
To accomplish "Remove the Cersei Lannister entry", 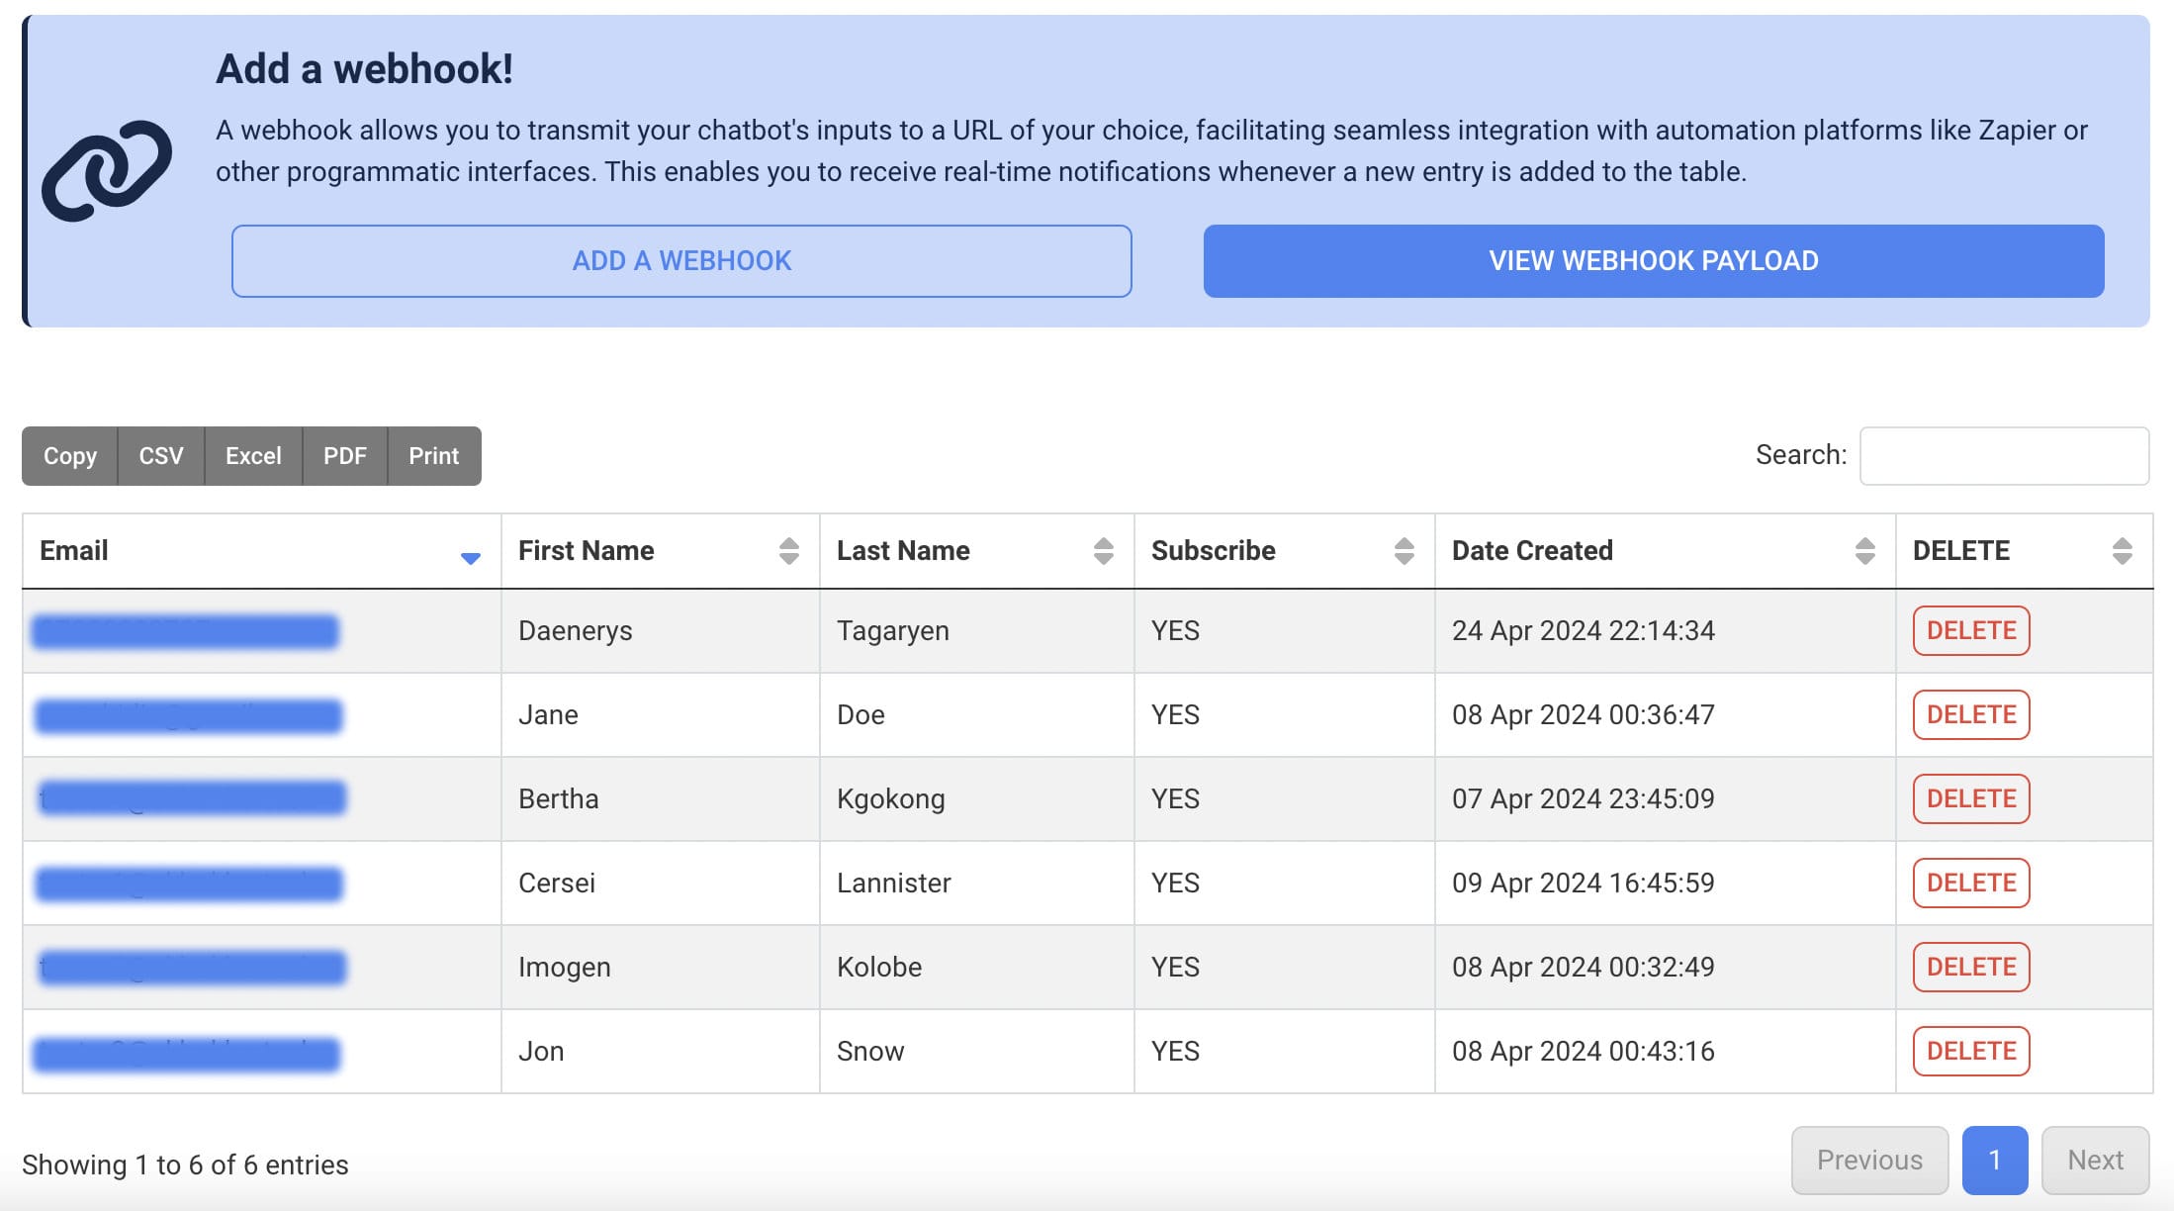I will tap(1970, 884).
